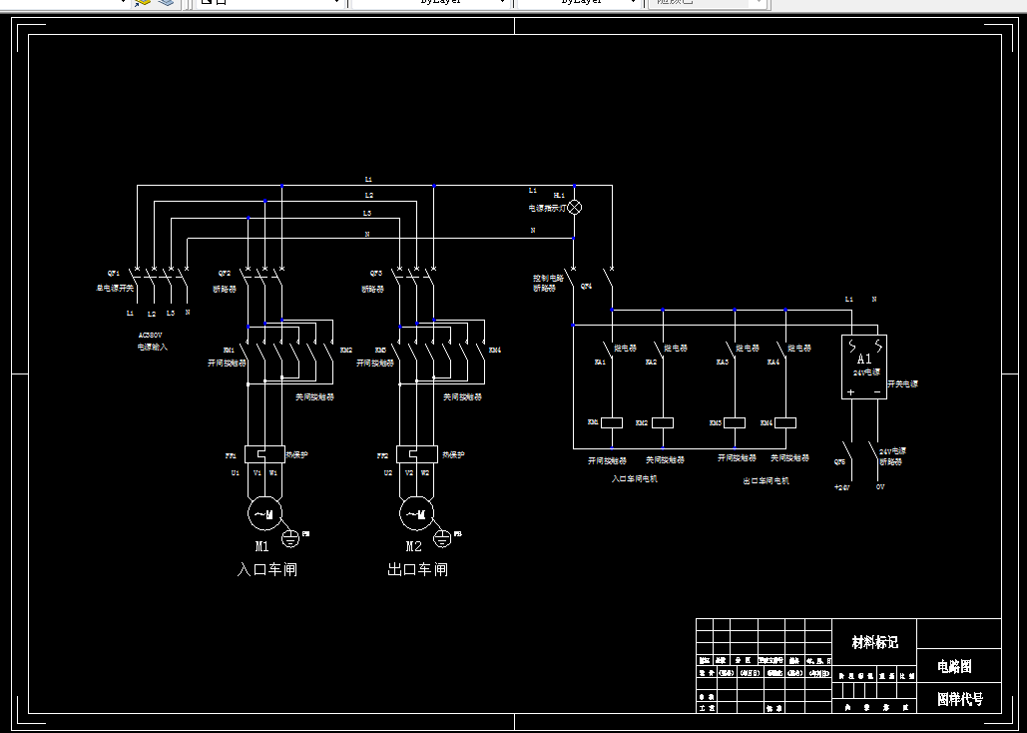Image resolution: width=1027 pixels, height=733 pixels.
Task: Click the 出口车闸 caption
Action: coord(418,569)
